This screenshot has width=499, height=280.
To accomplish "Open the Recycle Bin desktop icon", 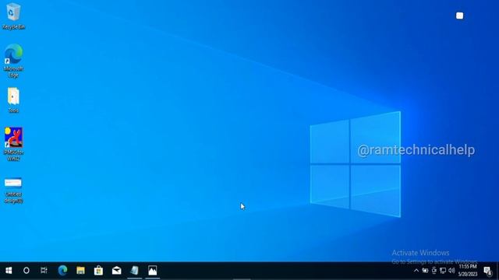I will pos(13,16).
